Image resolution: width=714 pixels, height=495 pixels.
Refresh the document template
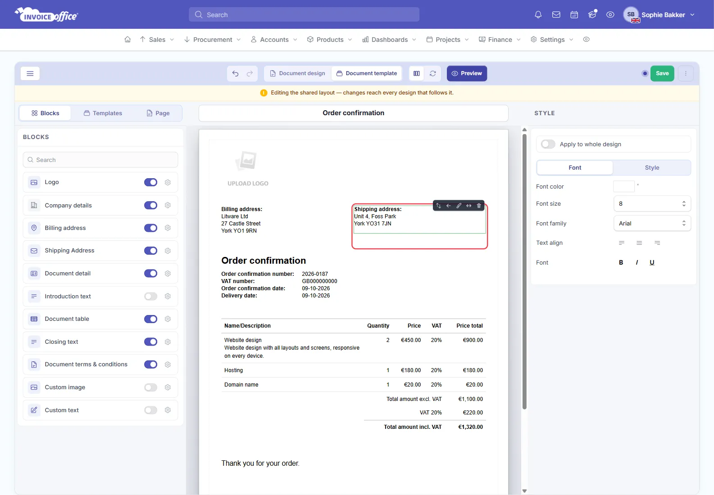click(433, 73)
